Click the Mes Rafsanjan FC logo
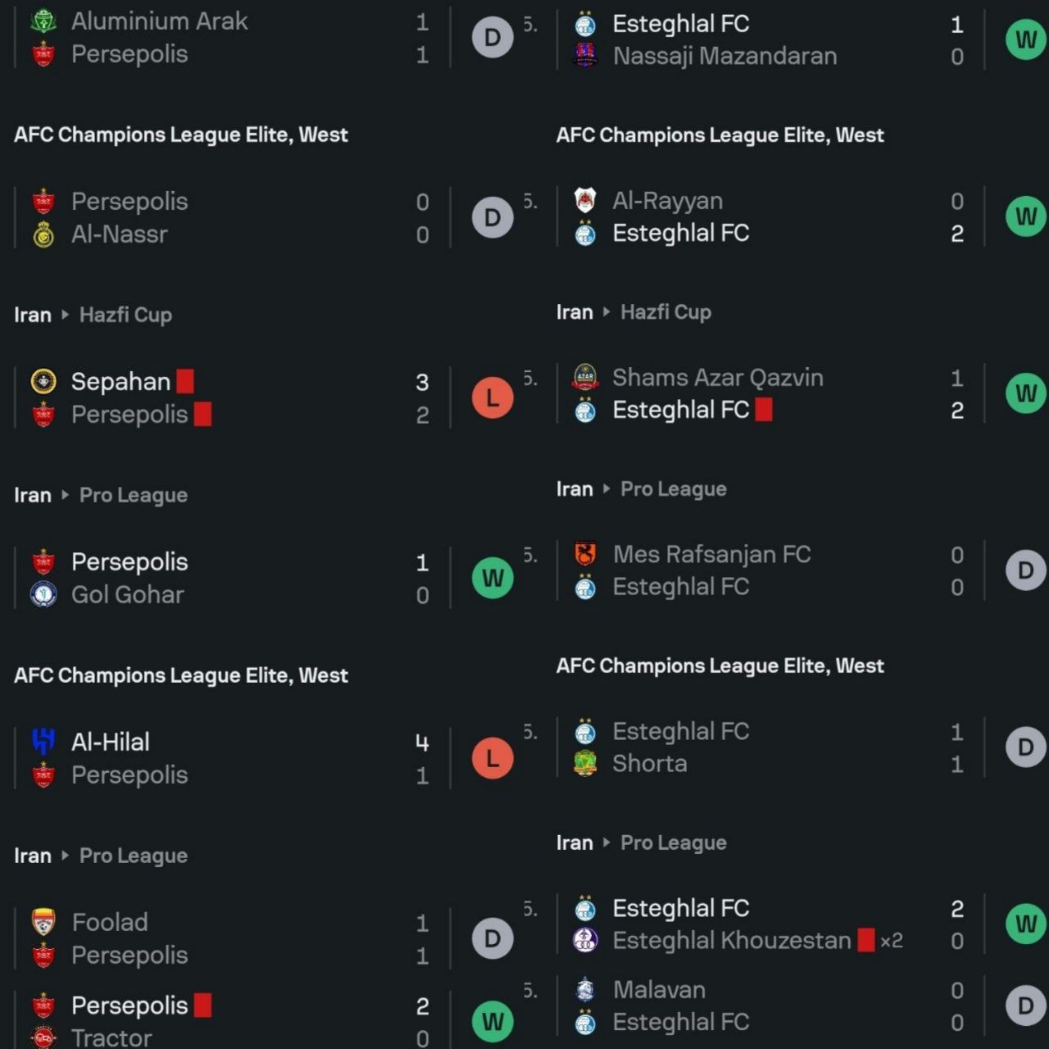 click(x=585, y=554)
